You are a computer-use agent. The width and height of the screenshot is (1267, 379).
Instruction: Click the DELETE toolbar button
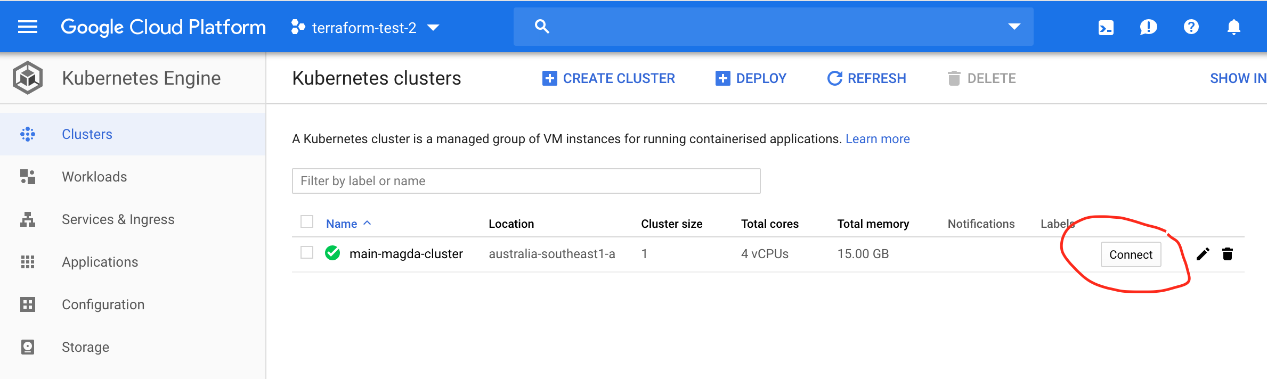point(982,78)
